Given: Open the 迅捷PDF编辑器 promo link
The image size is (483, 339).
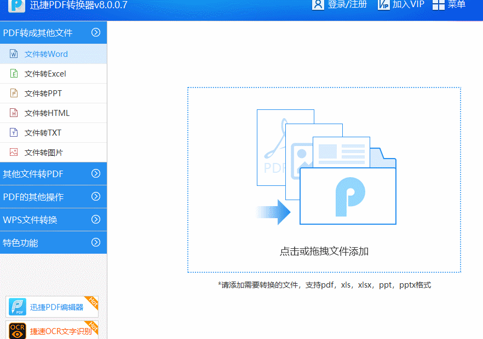Looking at the screenshot, I should point(51,307).
